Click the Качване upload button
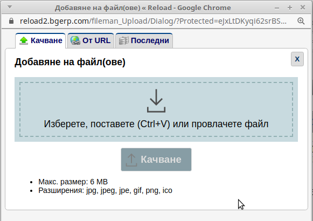The image size is (313, 221). (156, 160)
